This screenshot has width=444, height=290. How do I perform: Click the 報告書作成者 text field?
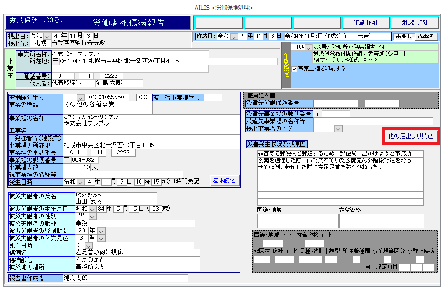click(125, 278)
